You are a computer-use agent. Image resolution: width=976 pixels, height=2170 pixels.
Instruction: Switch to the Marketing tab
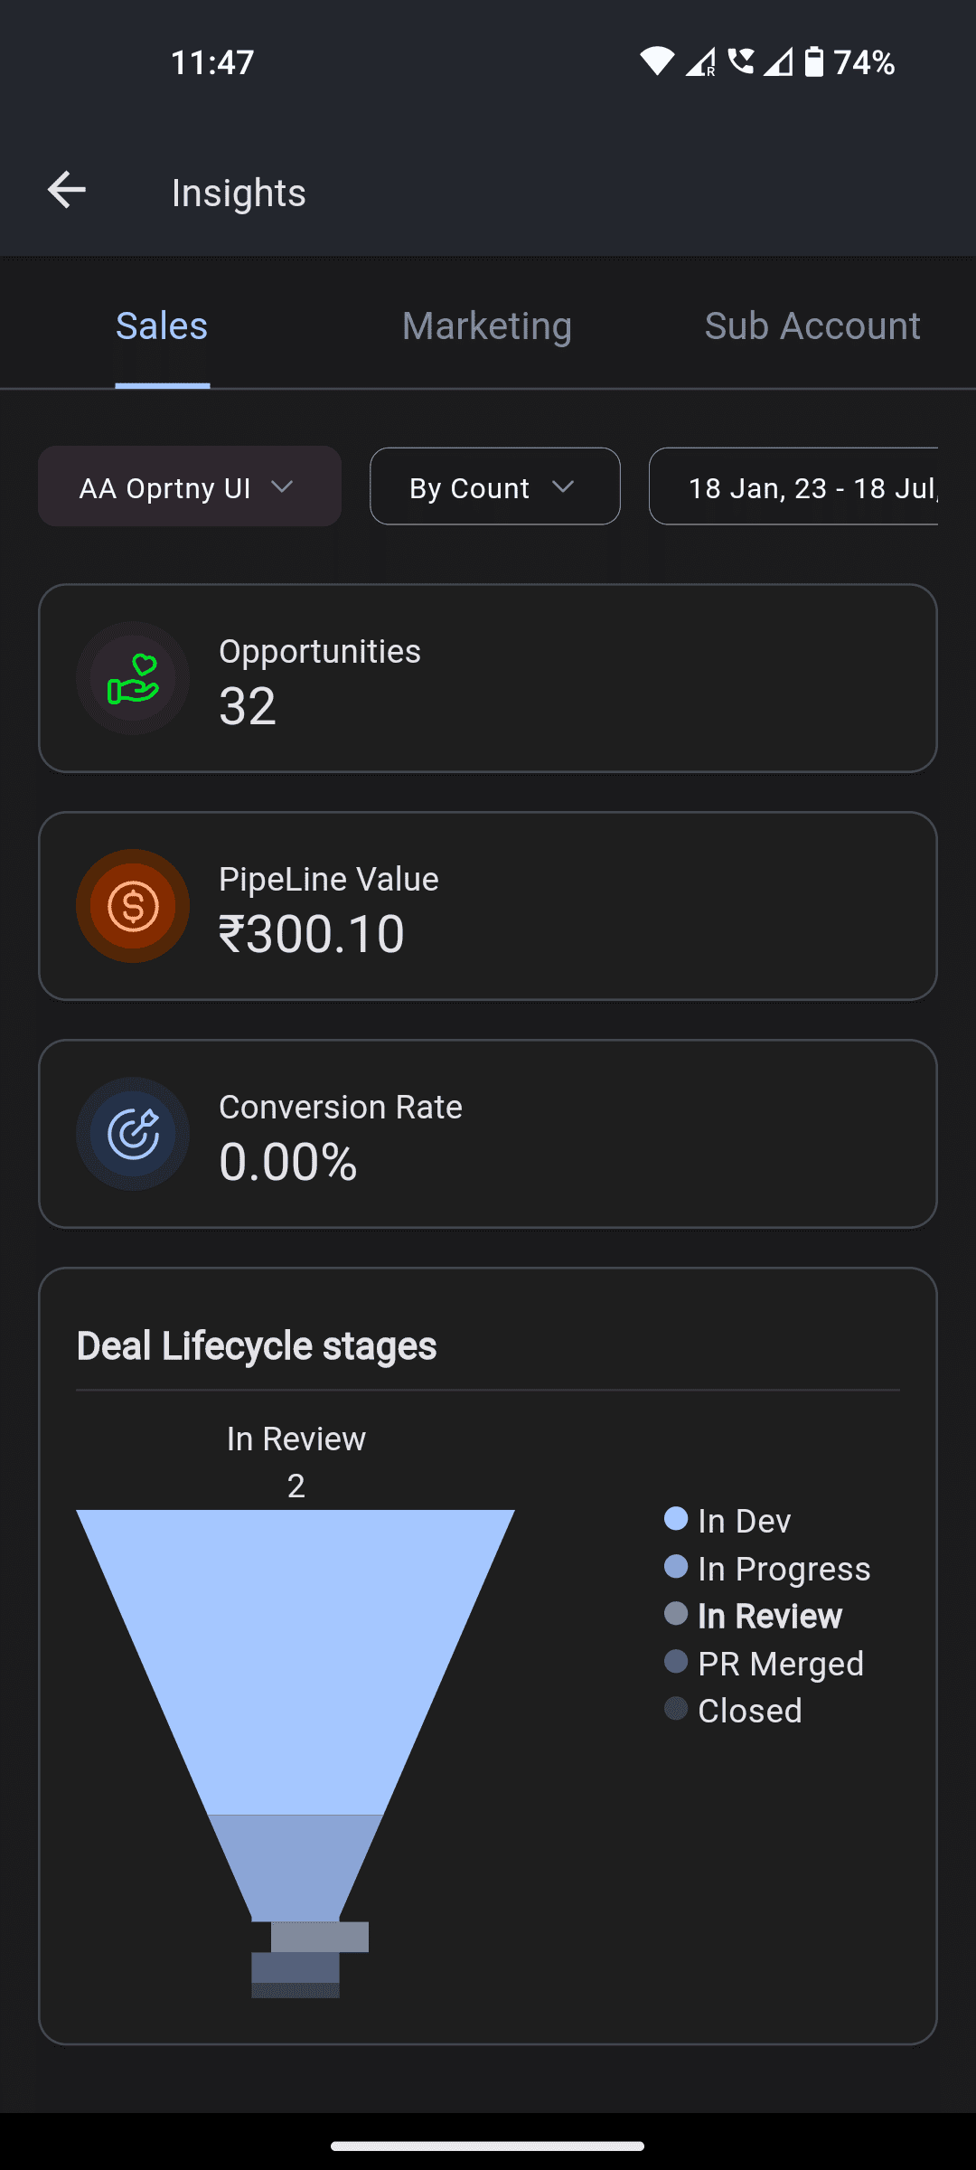487,325
